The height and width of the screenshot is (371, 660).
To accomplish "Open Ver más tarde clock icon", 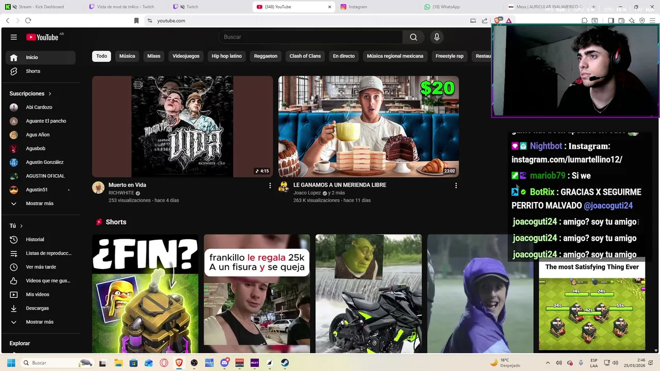I will click(x=14, y=267).
